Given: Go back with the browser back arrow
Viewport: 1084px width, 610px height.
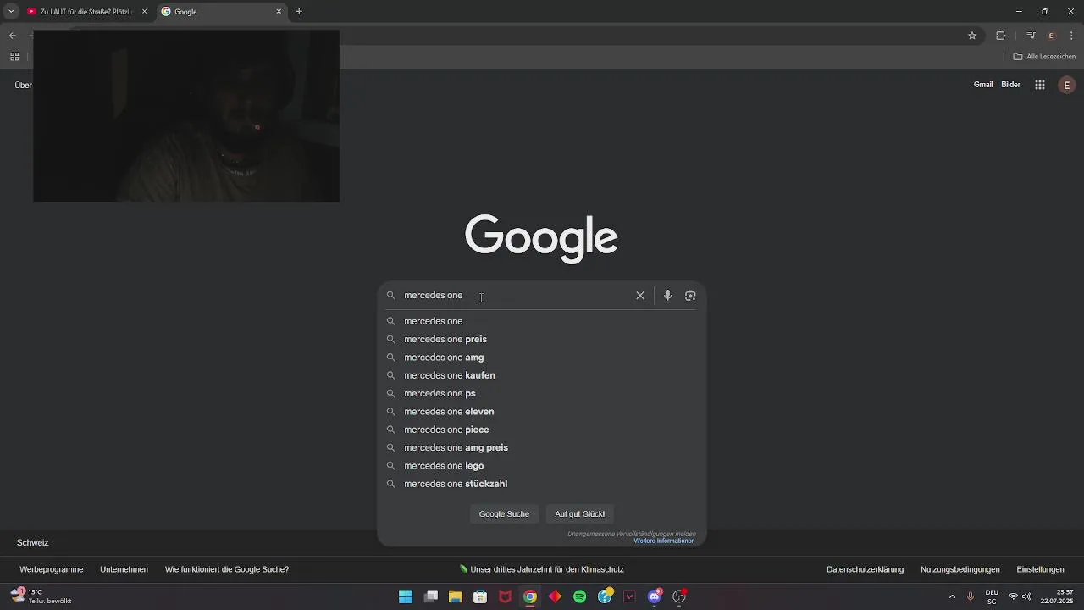Looking at the screenshot, I should [x=13, y=36].
